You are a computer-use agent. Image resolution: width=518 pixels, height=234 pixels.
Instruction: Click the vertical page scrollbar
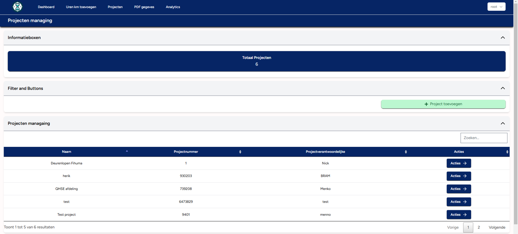pos(516,113)
